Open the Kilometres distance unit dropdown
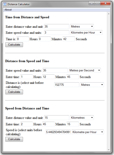Screen dimensions: 114x155 [82, 118]
